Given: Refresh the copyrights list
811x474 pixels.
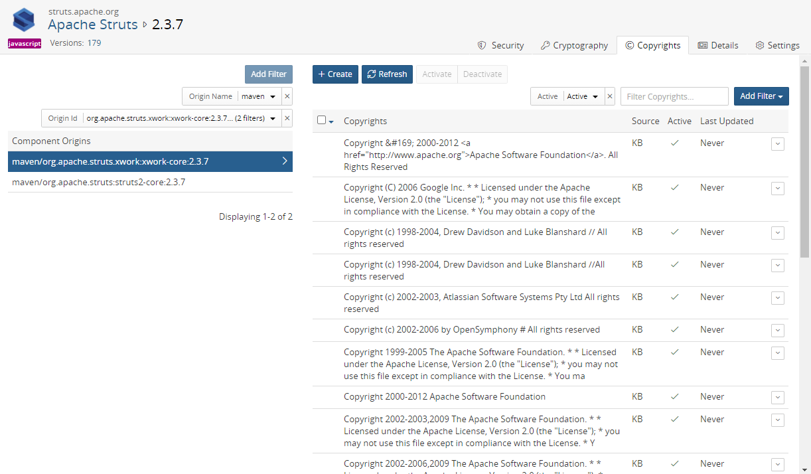Looking at the screenshot, I should point(387,74).
